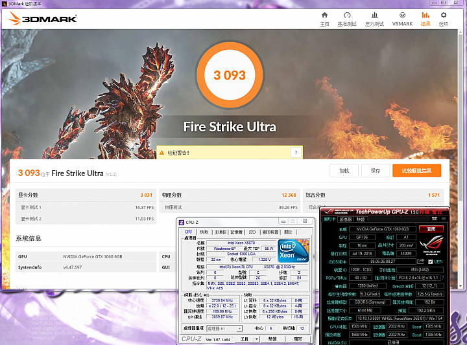Open the VRMARK icon in 3DMark
467x345 pixels.
(x=402, y=15)
